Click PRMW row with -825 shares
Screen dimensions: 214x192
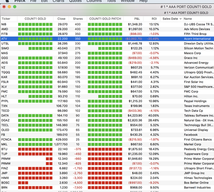pos(107,164)
